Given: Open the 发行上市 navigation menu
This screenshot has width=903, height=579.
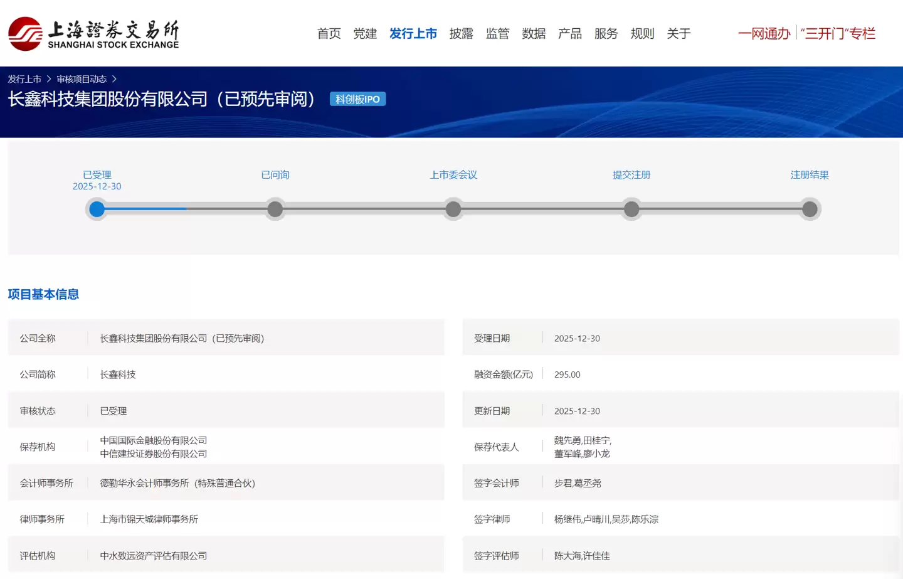Looking at the screenshot, I should 413,33.
